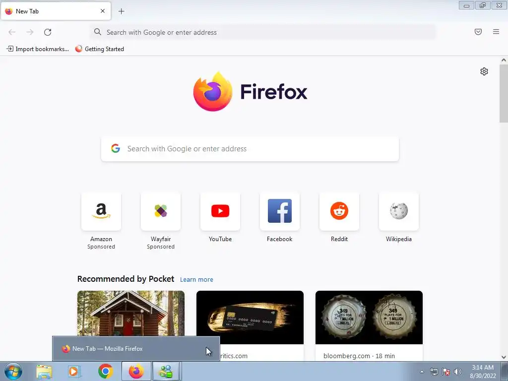Click the network tray icon
This screenshot has width=508, height=381.
point(434,372)
